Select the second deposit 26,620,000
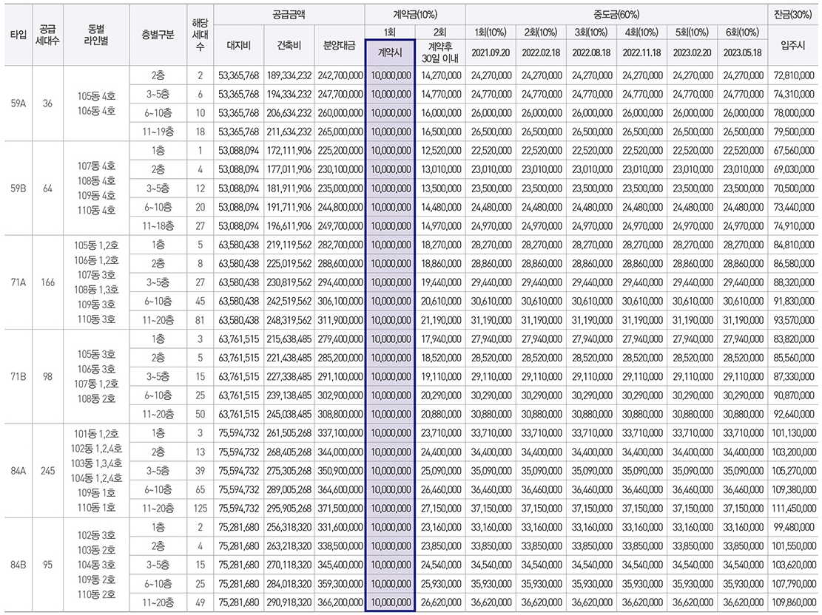Image resolution: width=822 pixels, height=615 pixels. pos(441,602)
